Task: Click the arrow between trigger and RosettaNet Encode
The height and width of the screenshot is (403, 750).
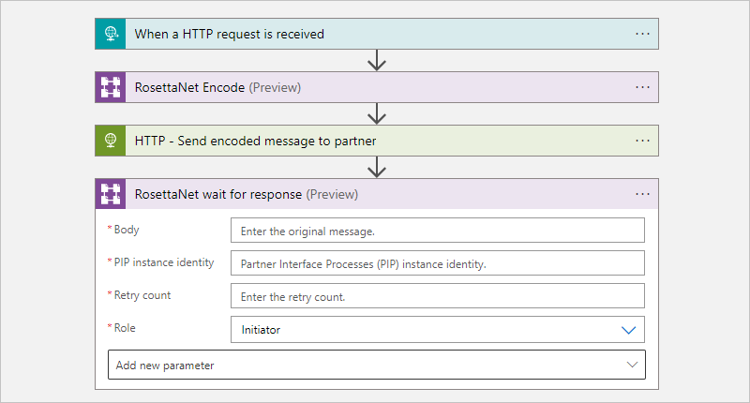Action: (377, 61)
